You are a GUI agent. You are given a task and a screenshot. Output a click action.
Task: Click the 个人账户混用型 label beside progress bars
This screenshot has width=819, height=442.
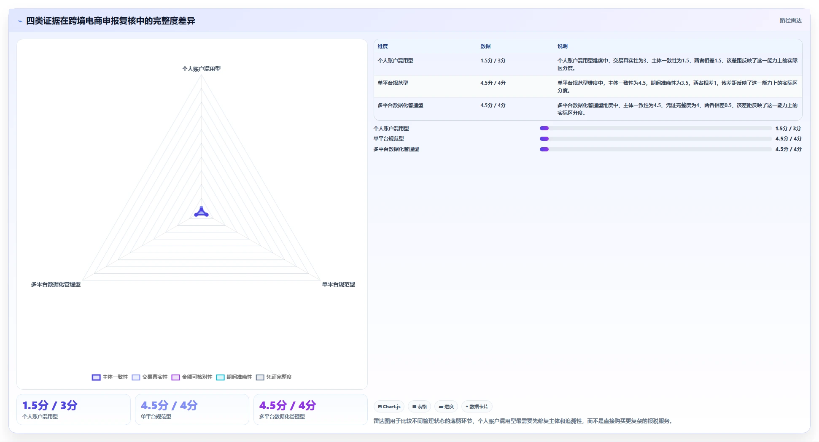click(391, 129)
